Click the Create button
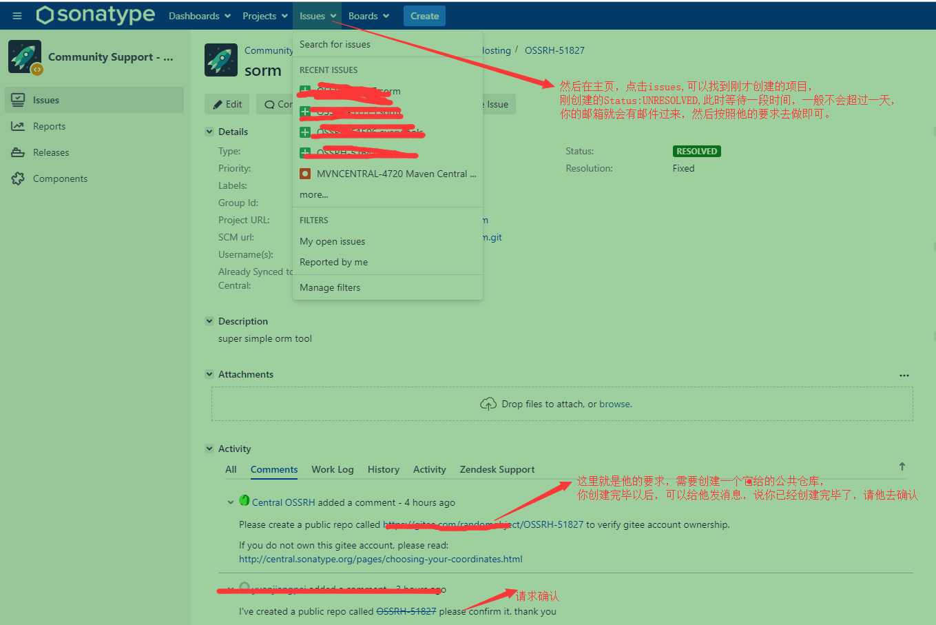This screenshot has width=936, height=625. (424, 16)
